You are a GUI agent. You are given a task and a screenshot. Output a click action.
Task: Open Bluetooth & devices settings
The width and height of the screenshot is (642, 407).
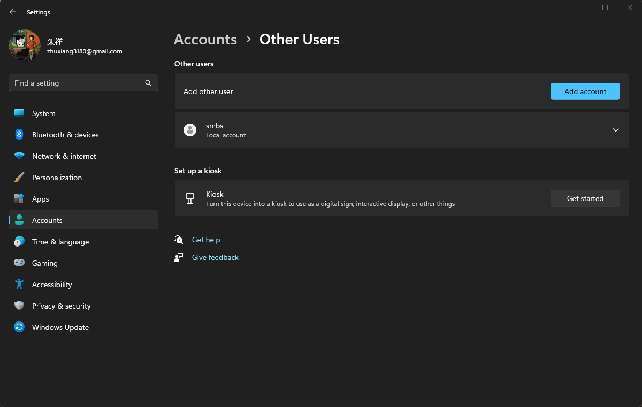[65, 134]
